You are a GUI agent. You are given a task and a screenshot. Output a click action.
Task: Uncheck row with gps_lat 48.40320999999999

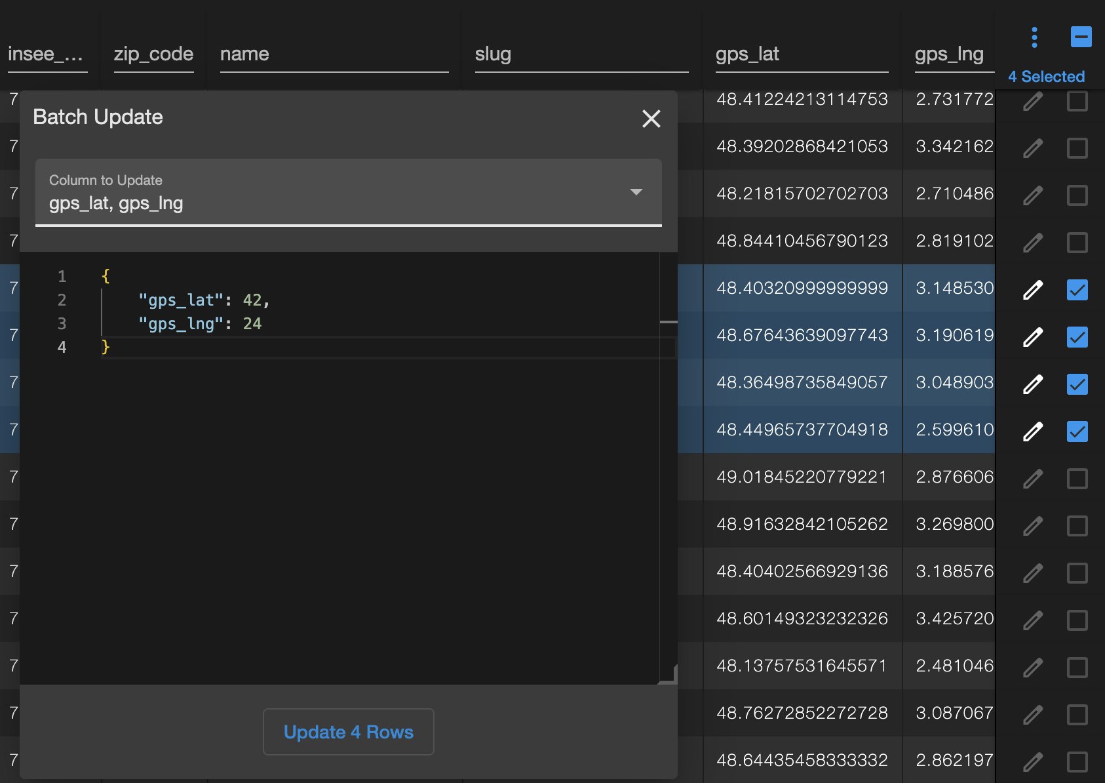(x=1077, y=290)
